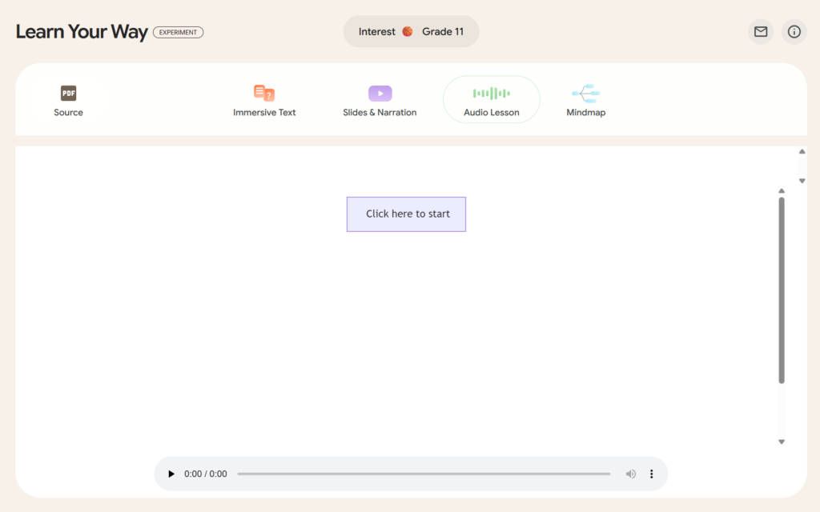The image size is (820, 512).
Task: Open the mail feedback icon
Action: tap(760, 32)
